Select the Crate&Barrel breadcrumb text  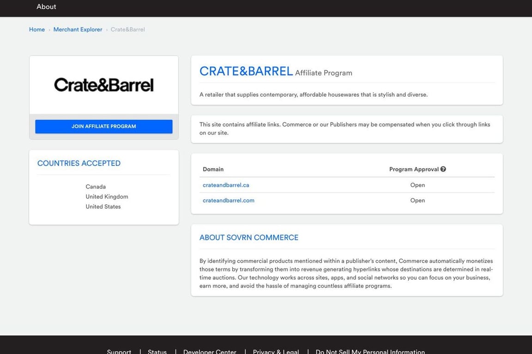(127, 29)
